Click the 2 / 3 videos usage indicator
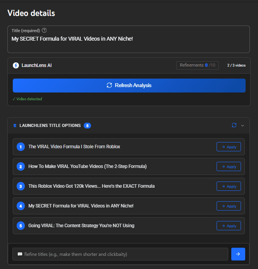The height and width of the screenshot is (269, 258). pyautogui.click(x=236, y=65)
